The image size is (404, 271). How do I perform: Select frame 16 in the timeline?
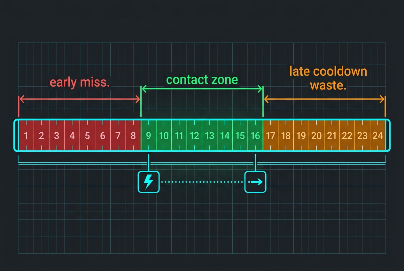[255, 135]
